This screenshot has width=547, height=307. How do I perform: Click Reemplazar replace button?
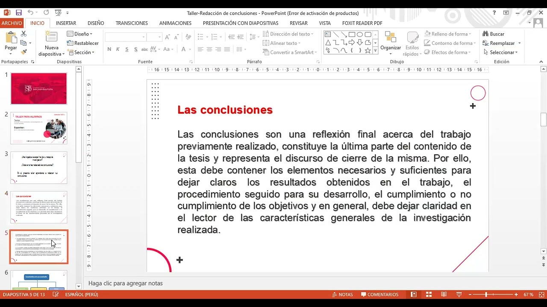498,43
